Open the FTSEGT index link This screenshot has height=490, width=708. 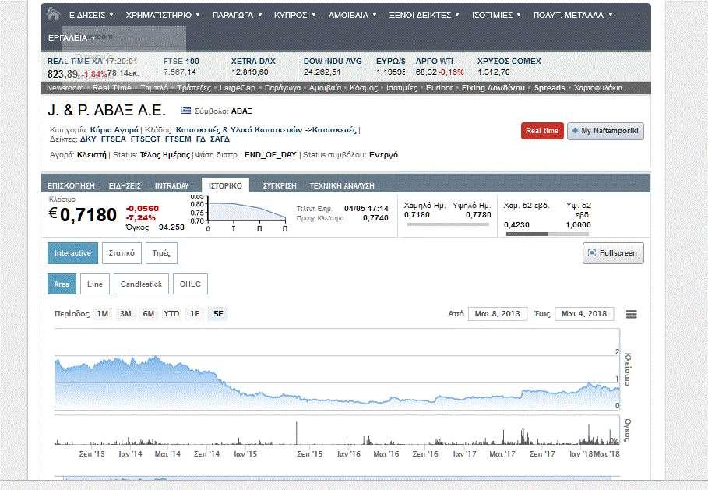click(146, 139)
